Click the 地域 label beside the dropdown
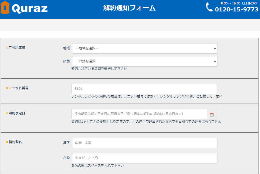 click(67, 48)
